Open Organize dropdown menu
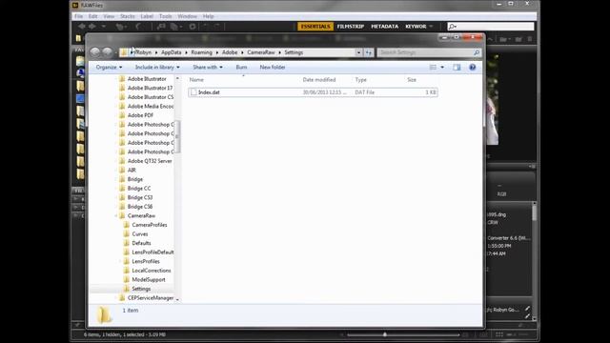This screenshot has width=610, height=343. coord(109,68)
